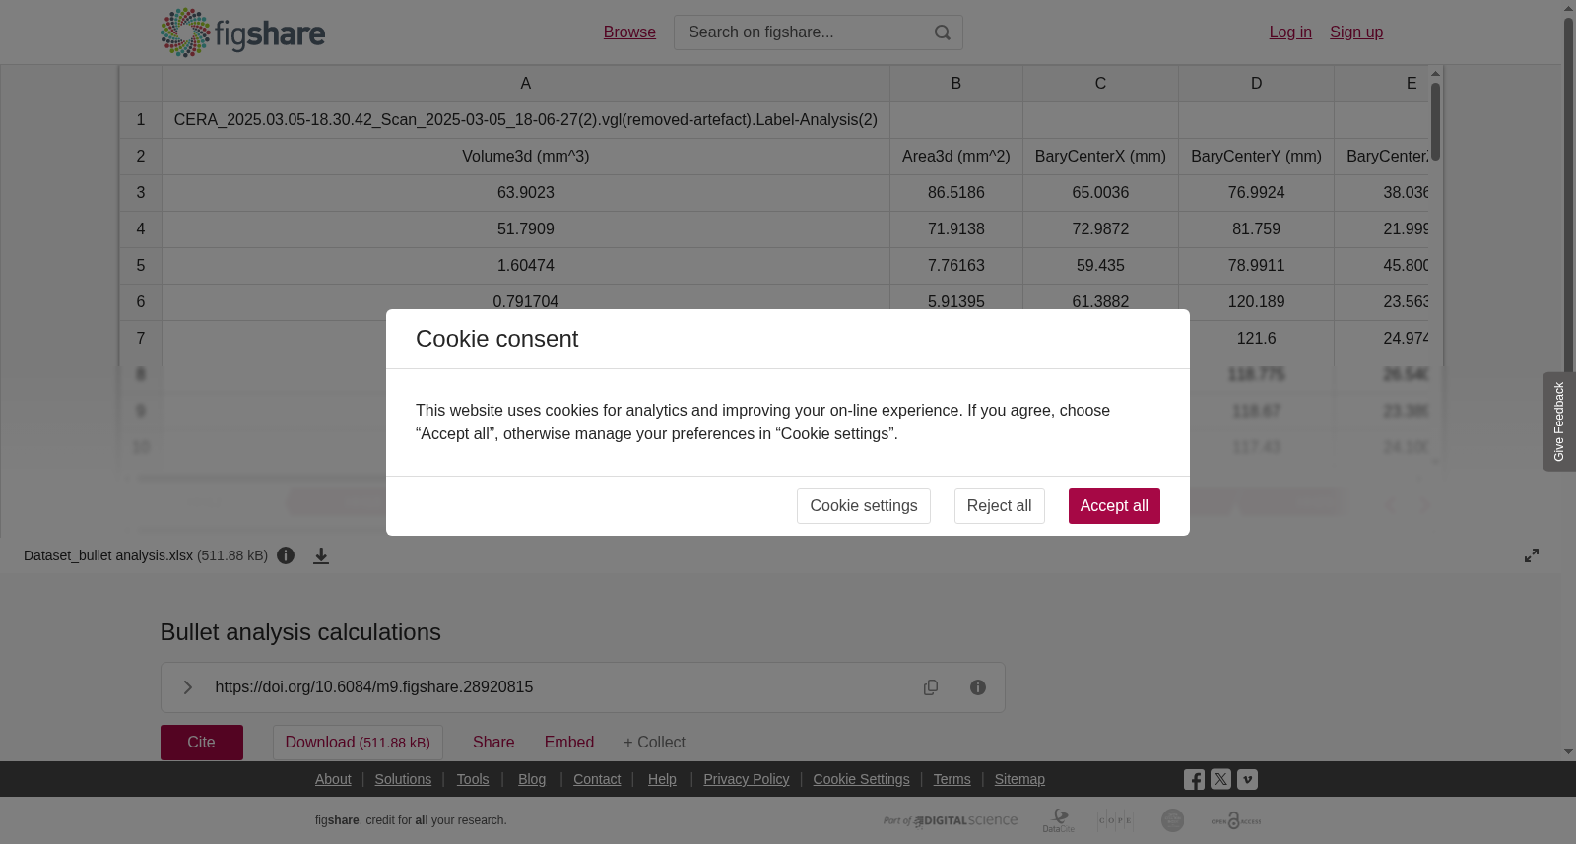Open COPE footer logo
The height and width of the screenshot is (844, 1576).
[x=1115, y=820]
